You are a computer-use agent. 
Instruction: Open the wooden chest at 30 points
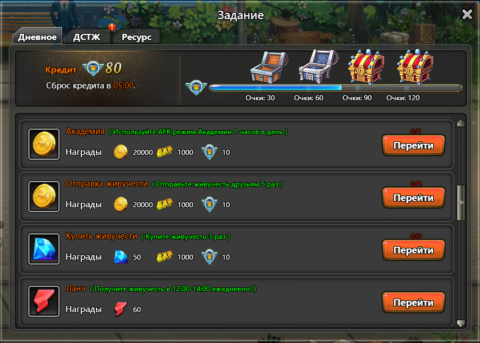pos(269,68)
